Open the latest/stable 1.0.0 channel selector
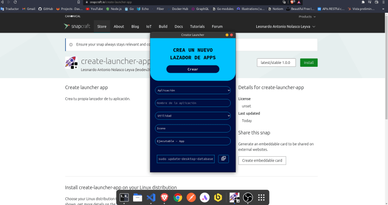The width and height of the screenshot is (388, 205). 276,62
